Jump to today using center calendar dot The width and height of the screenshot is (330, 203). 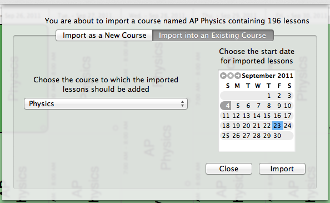pyautogui.click(x=231, y=76)
